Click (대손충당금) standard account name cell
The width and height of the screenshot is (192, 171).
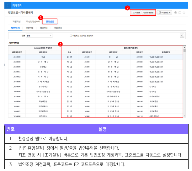(x=166, y=116)
